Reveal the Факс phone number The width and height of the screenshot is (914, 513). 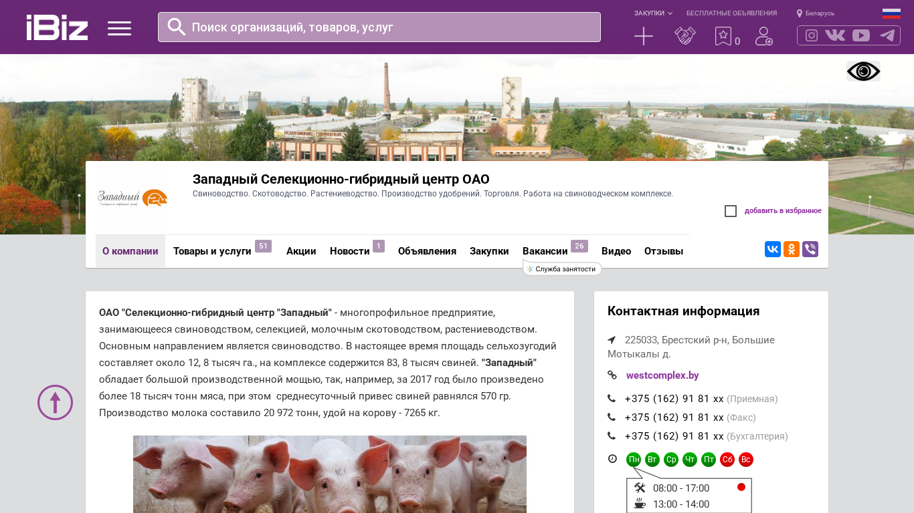point(674,417)
